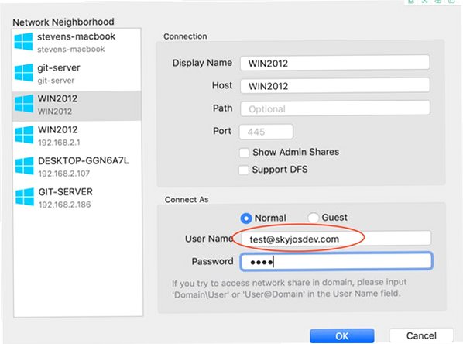Click the User Name field containing test@skyjosdev.com
The height and width of the screenshot is (344, 463).
tap(336, 239)
